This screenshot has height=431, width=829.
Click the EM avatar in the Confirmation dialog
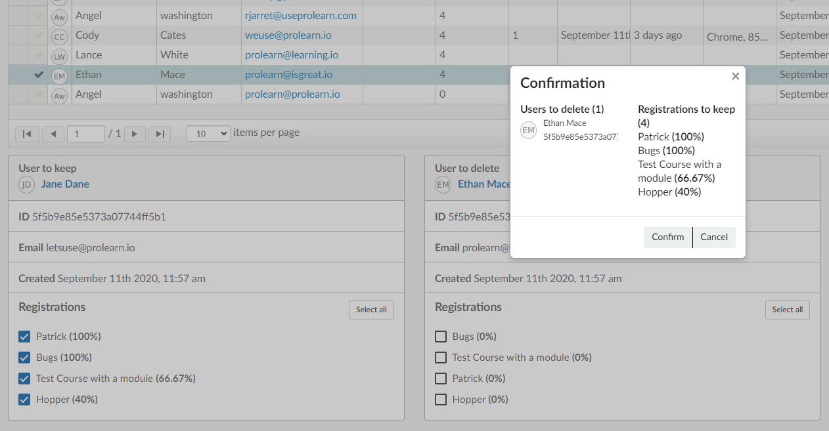[528, 130]
